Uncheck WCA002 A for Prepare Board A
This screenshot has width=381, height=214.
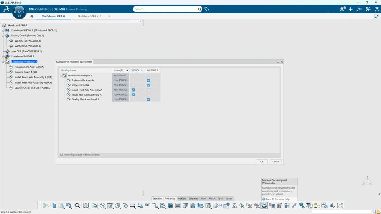pos(148,85)
